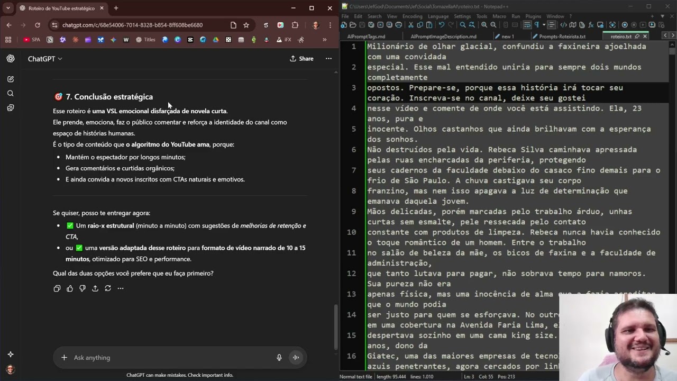The image size is (677, 381).
Task: Click the Chrome back arrow button
Action: [9, 25]
